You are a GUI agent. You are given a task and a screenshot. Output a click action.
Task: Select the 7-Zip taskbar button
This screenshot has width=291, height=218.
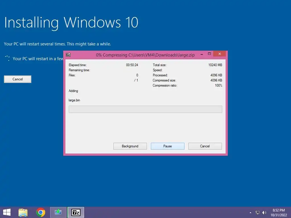tap(76, 212)
